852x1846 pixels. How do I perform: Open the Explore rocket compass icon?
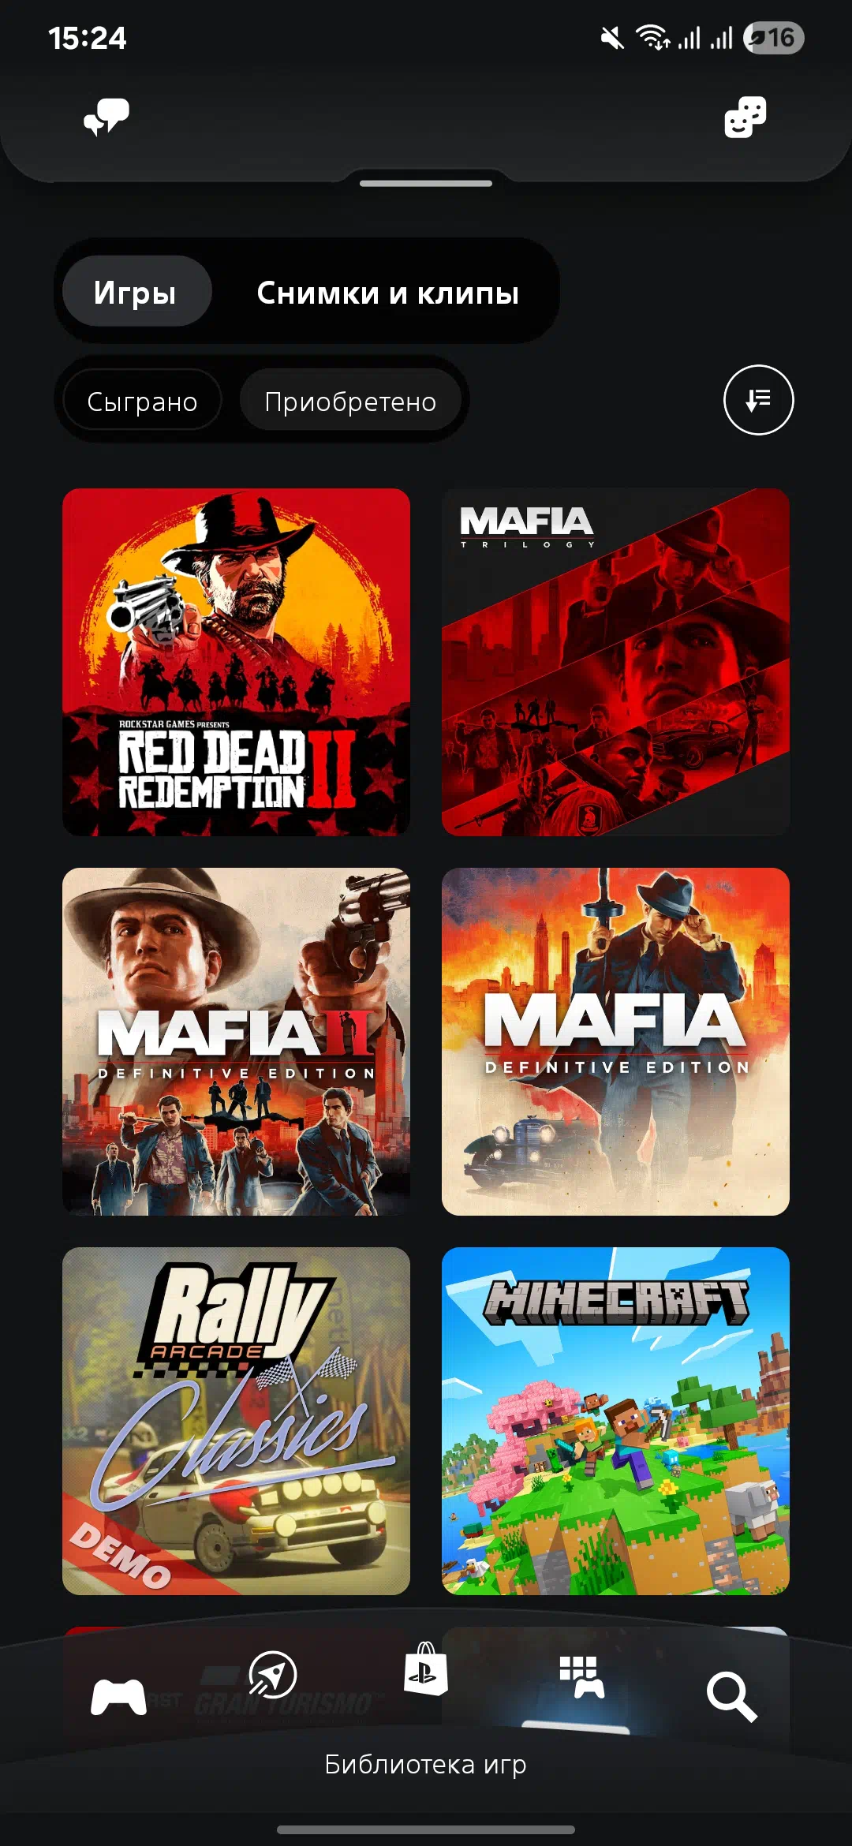pyautogui.click(x=272, y=1674)
